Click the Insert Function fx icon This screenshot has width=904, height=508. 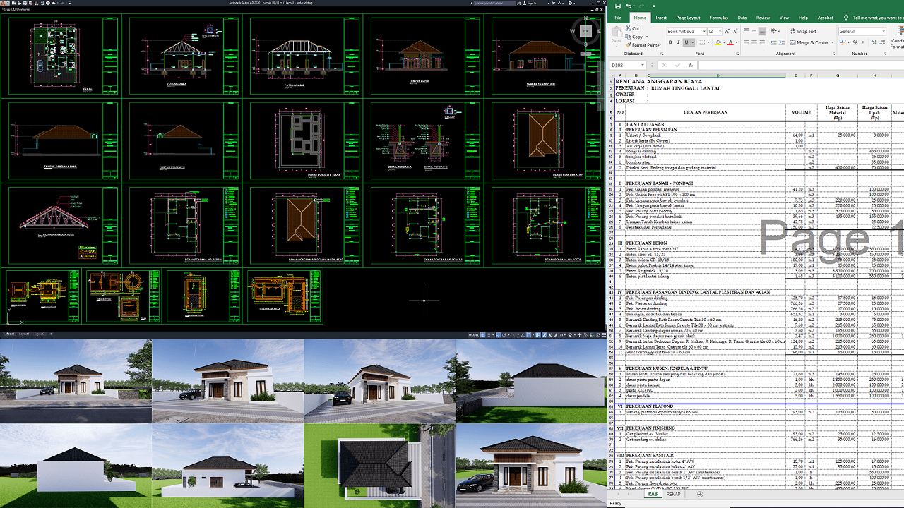(691, 66)
